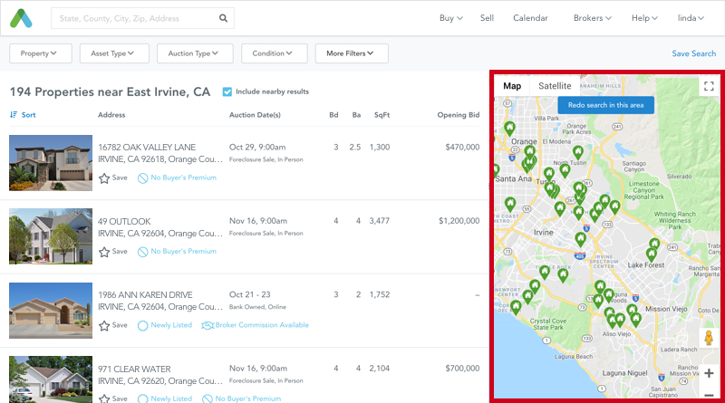725x403 pixels.
Task: Open the linda account menu
Action: click(x=691, y=18)
